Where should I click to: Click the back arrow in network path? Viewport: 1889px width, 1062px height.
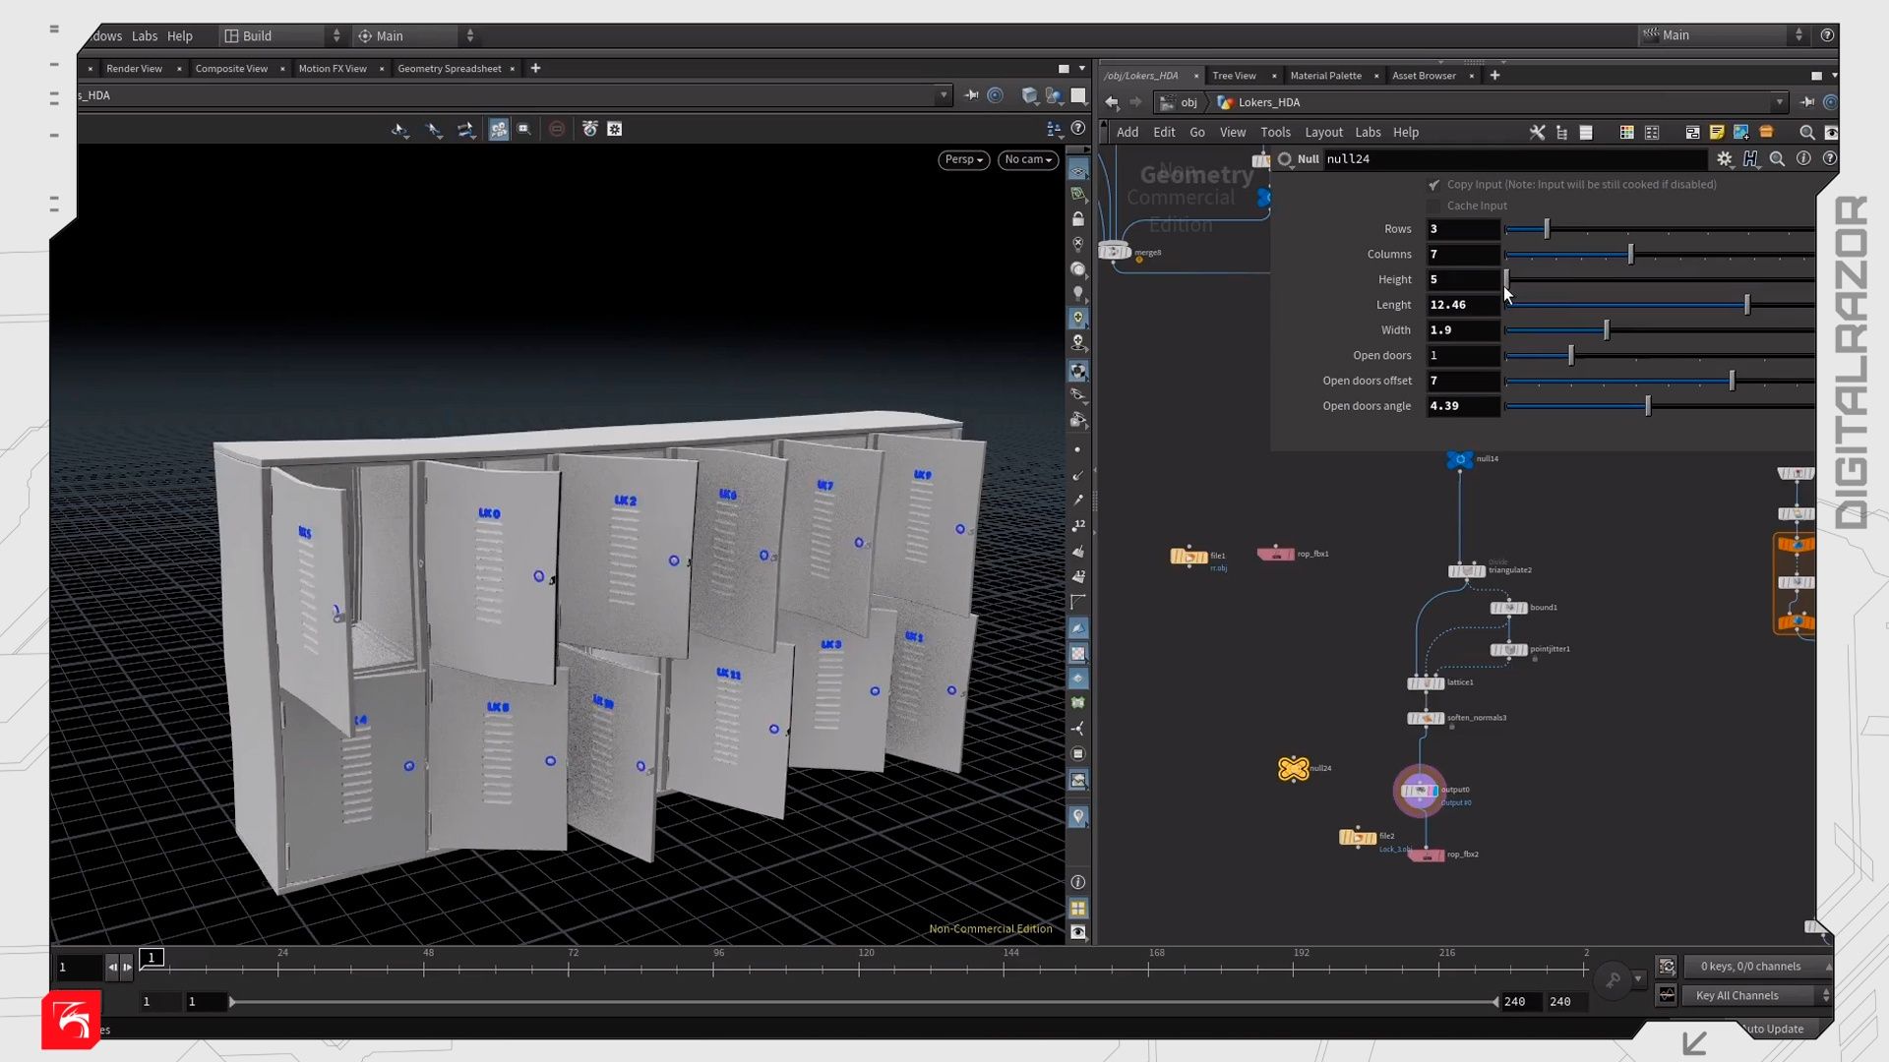click(1112, 102)
